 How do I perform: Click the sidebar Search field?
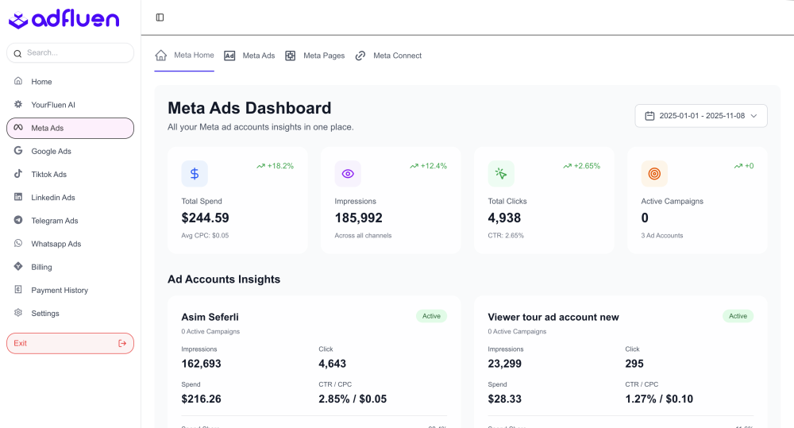click(70, 53)
